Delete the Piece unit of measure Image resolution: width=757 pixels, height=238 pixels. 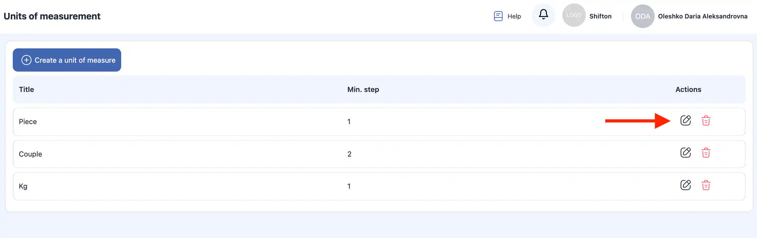click(706, 121)
